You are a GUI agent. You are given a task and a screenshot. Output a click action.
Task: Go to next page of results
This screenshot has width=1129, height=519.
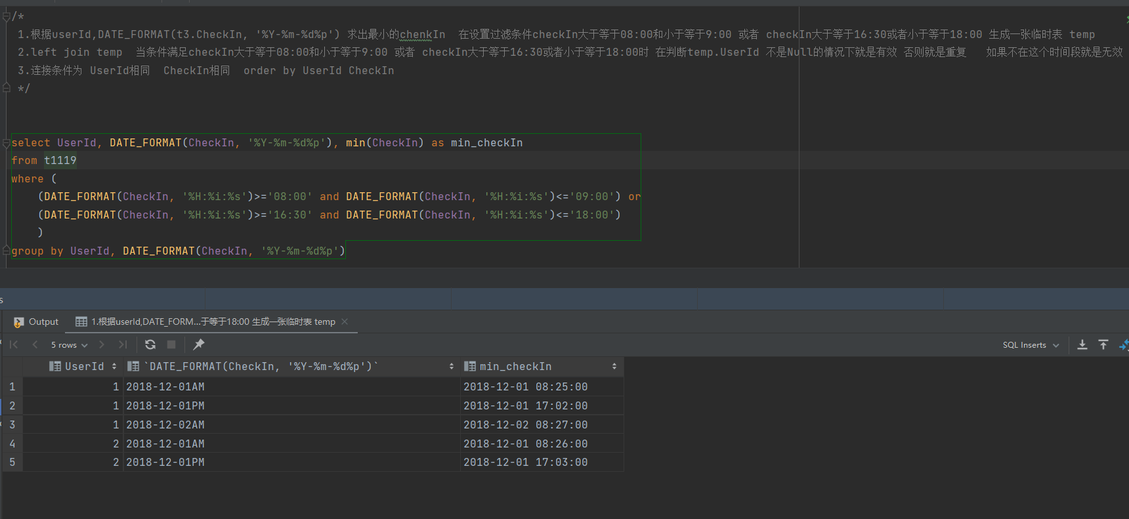click(x=102, y=344)
